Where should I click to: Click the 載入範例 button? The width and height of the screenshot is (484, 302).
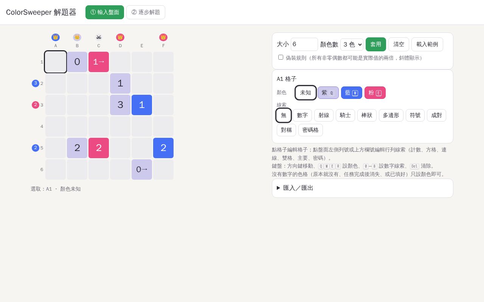pyautogui.click(x=427, y=44)
